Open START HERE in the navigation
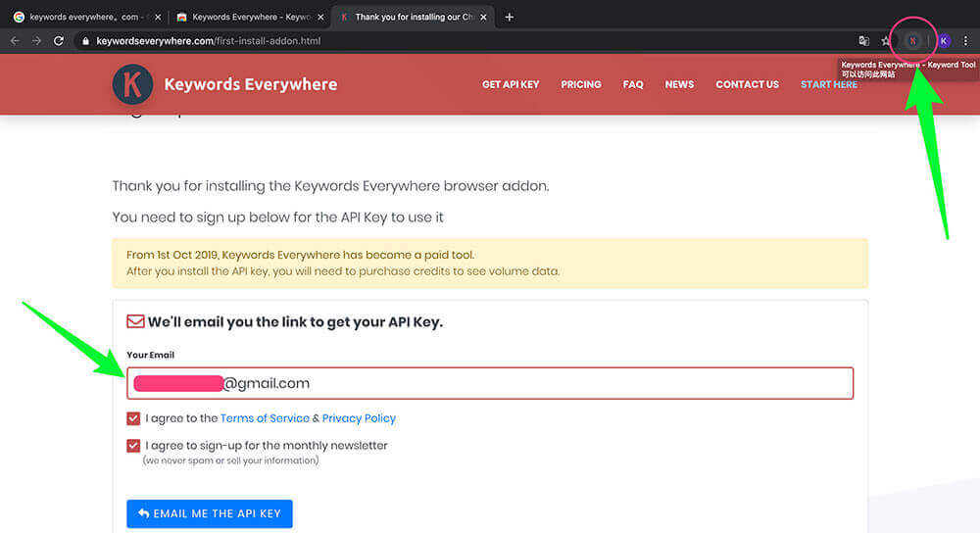 click(829, 84)
